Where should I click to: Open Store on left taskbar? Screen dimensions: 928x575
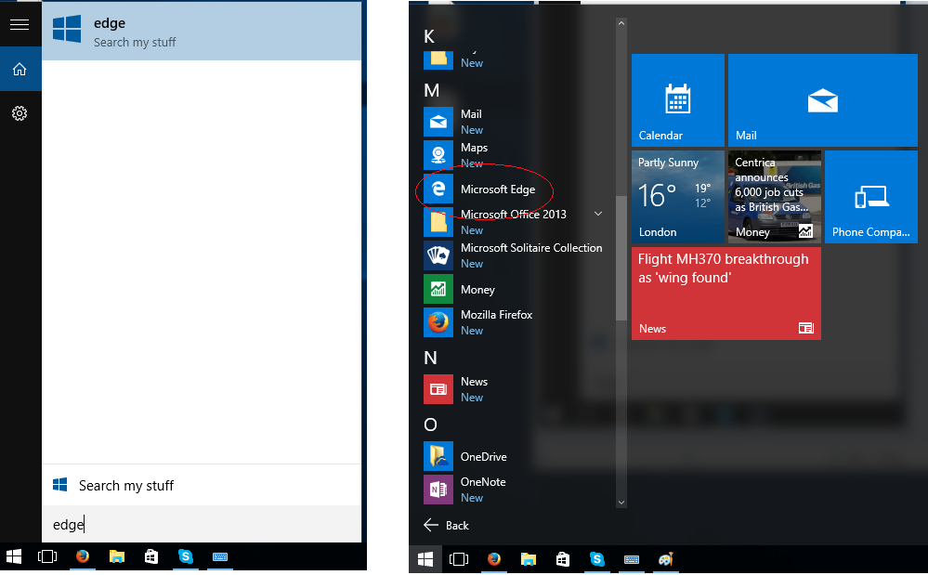(x=150, y=556)
